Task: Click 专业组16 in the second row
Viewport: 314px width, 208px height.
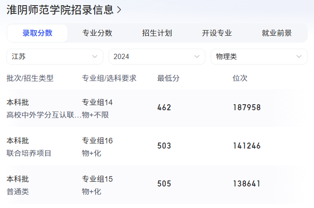Action: click(x=97, y=141)
